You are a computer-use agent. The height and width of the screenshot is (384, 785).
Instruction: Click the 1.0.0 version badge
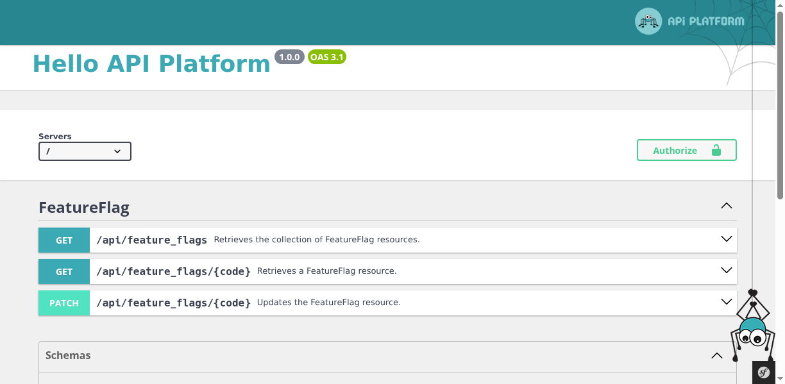tap(289, 57)
